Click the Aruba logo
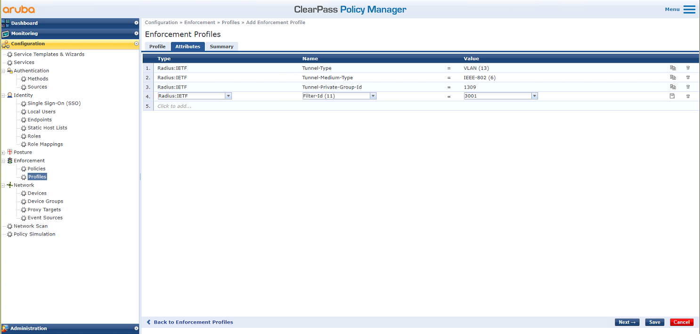Viewport: 700px width, 334px height. tap(19, 9)
